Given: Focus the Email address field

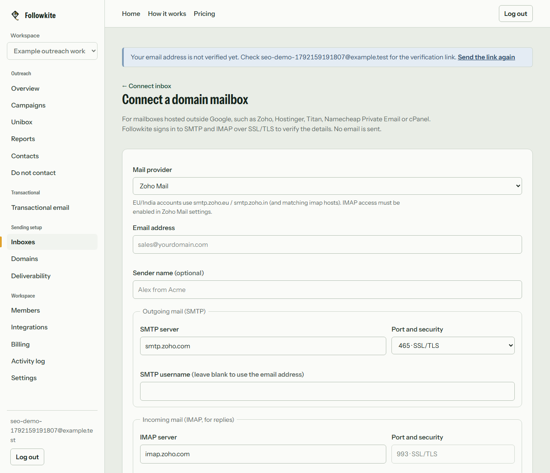Looking at the screenshot, I should (327, 245).
